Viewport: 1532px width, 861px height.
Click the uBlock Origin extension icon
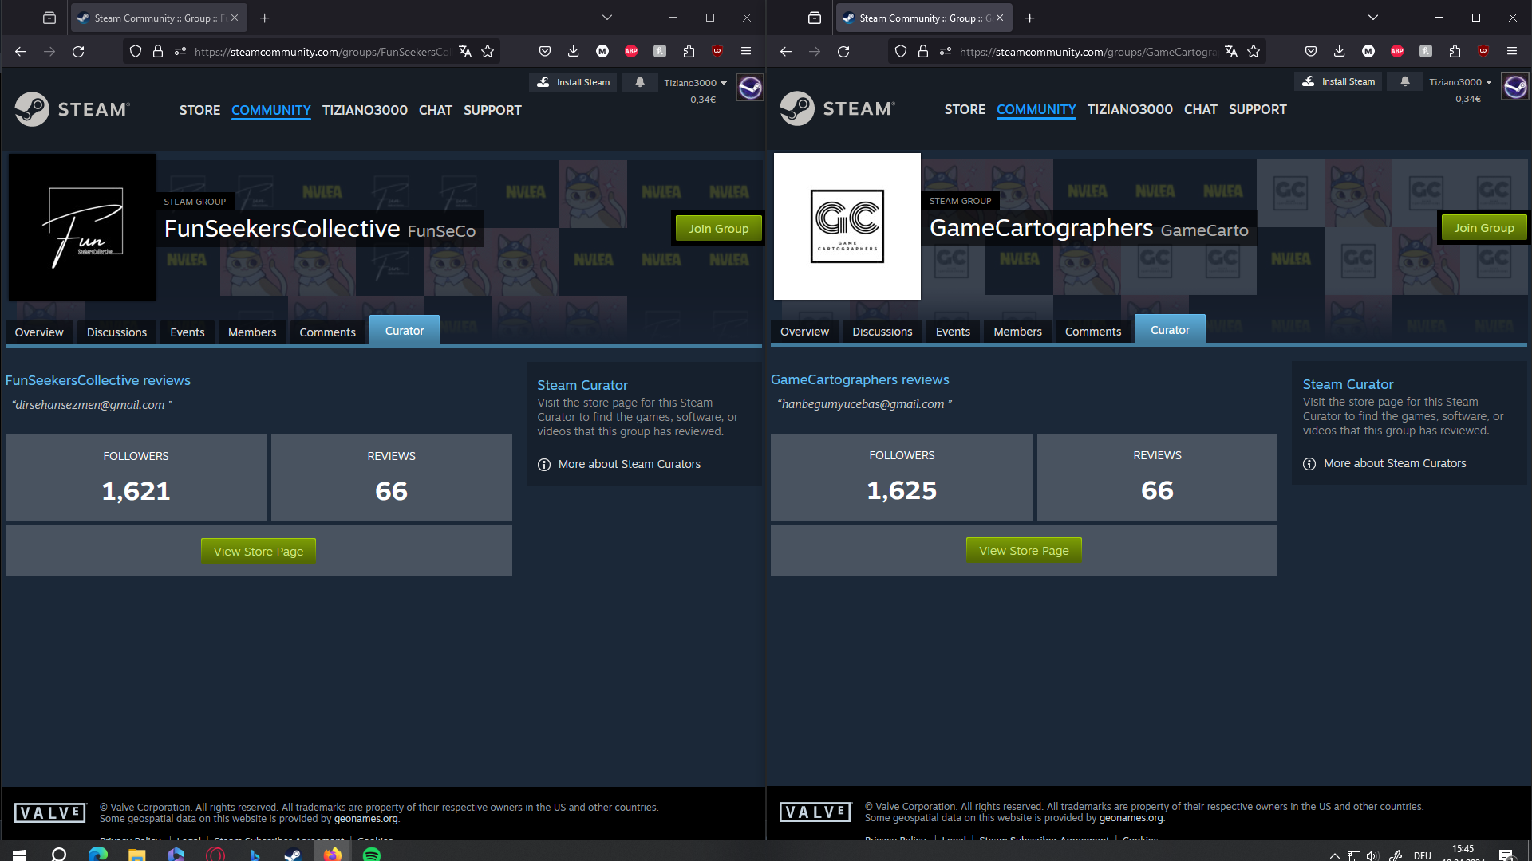click(717, 51)
